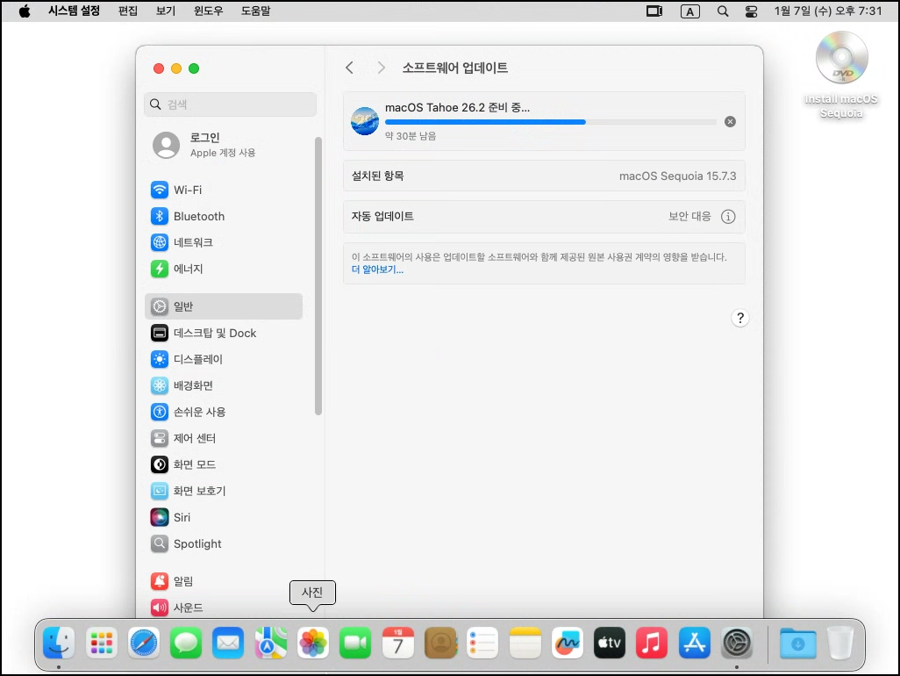The width and height of the screenshot is (900, 676).
Task: Open the 편집 menu
Action: [128, 11]
